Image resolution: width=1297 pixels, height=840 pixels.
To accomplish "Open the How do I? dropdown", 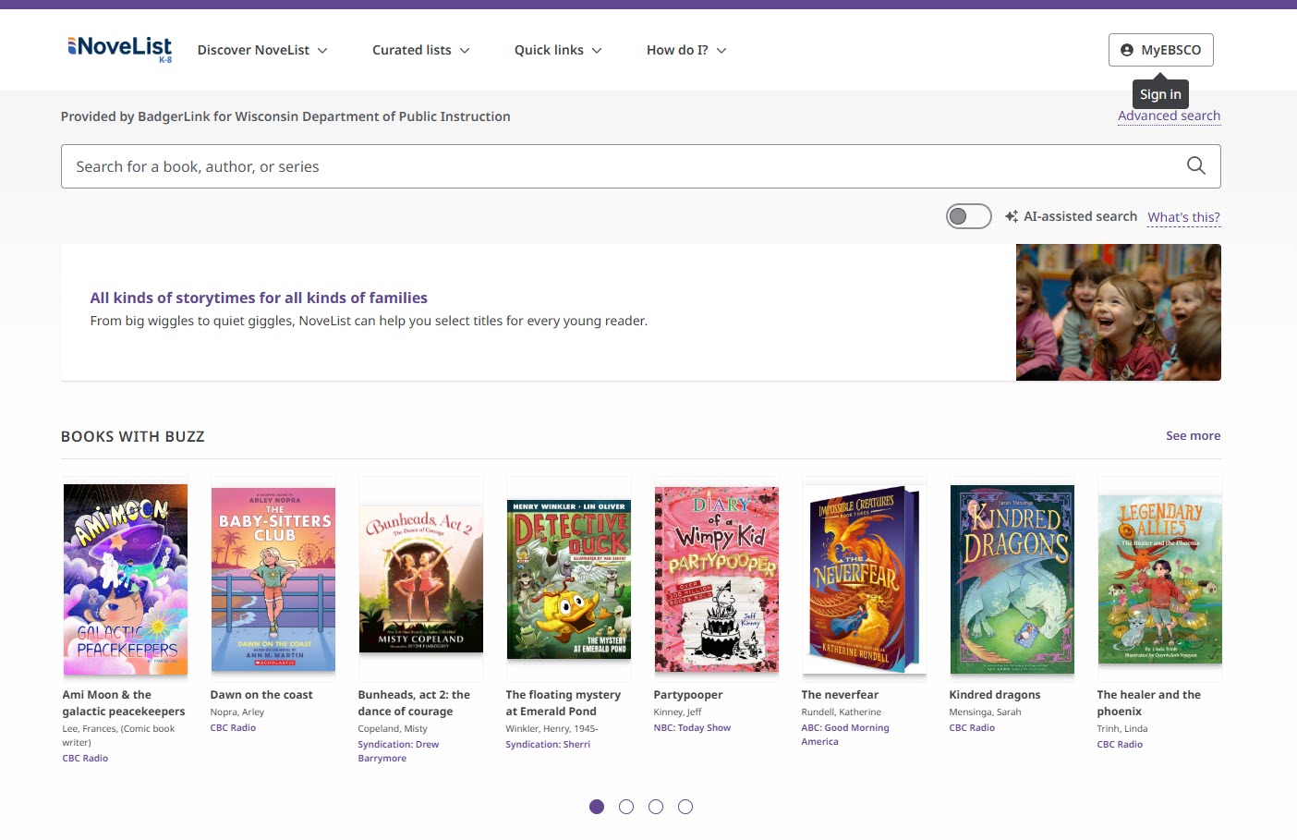I will [x=686, y=50].
